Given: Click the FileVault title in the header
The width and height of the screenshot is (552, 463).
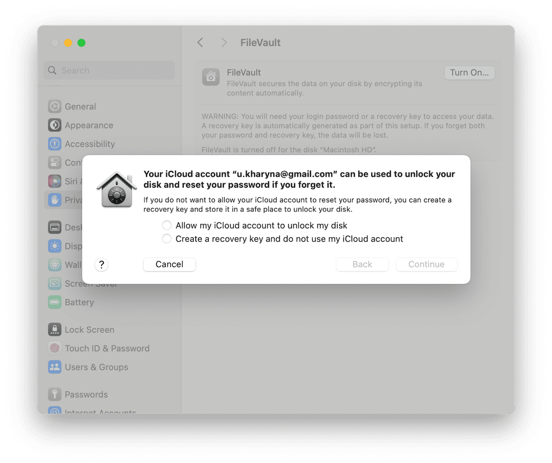Looking at the screenshot, I should coord(260,43).
